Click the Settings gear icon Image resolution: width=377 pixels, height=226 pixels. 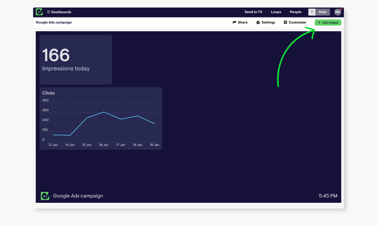[258, 22]
